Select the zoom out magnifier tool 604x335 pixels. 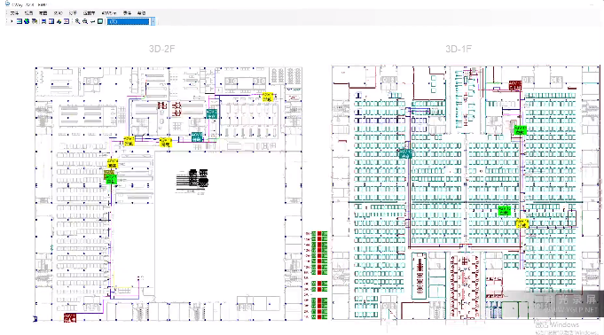85,21
